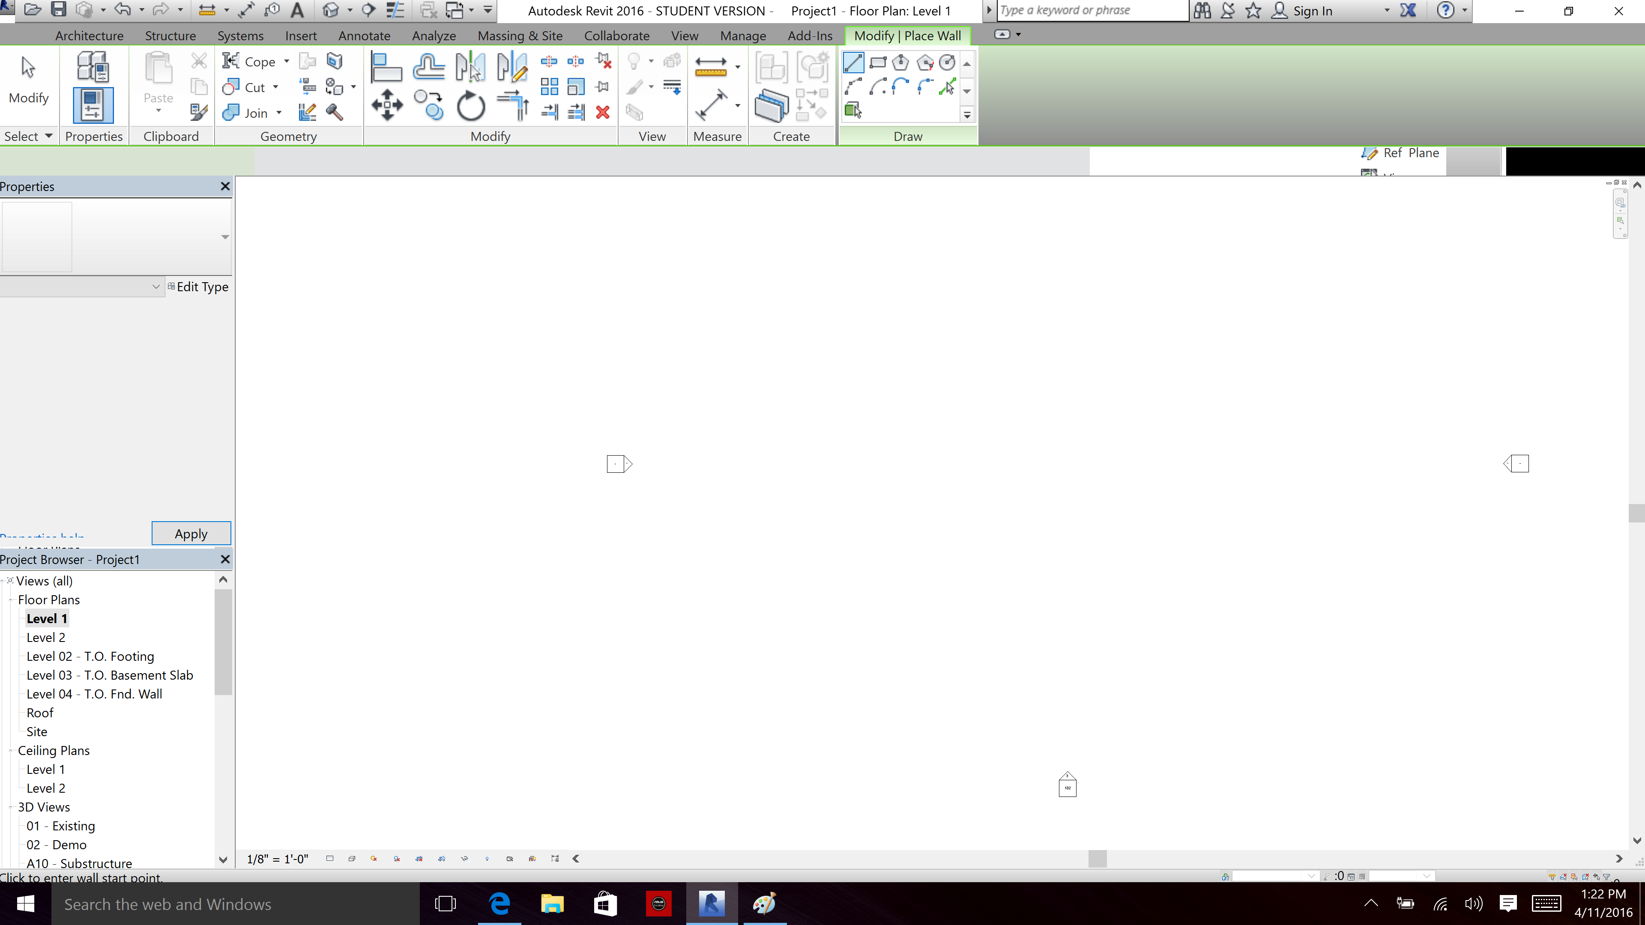Screen dimensions: 1645x925
Task: Select the Rotate tool
Action: [x=471, y=105]
